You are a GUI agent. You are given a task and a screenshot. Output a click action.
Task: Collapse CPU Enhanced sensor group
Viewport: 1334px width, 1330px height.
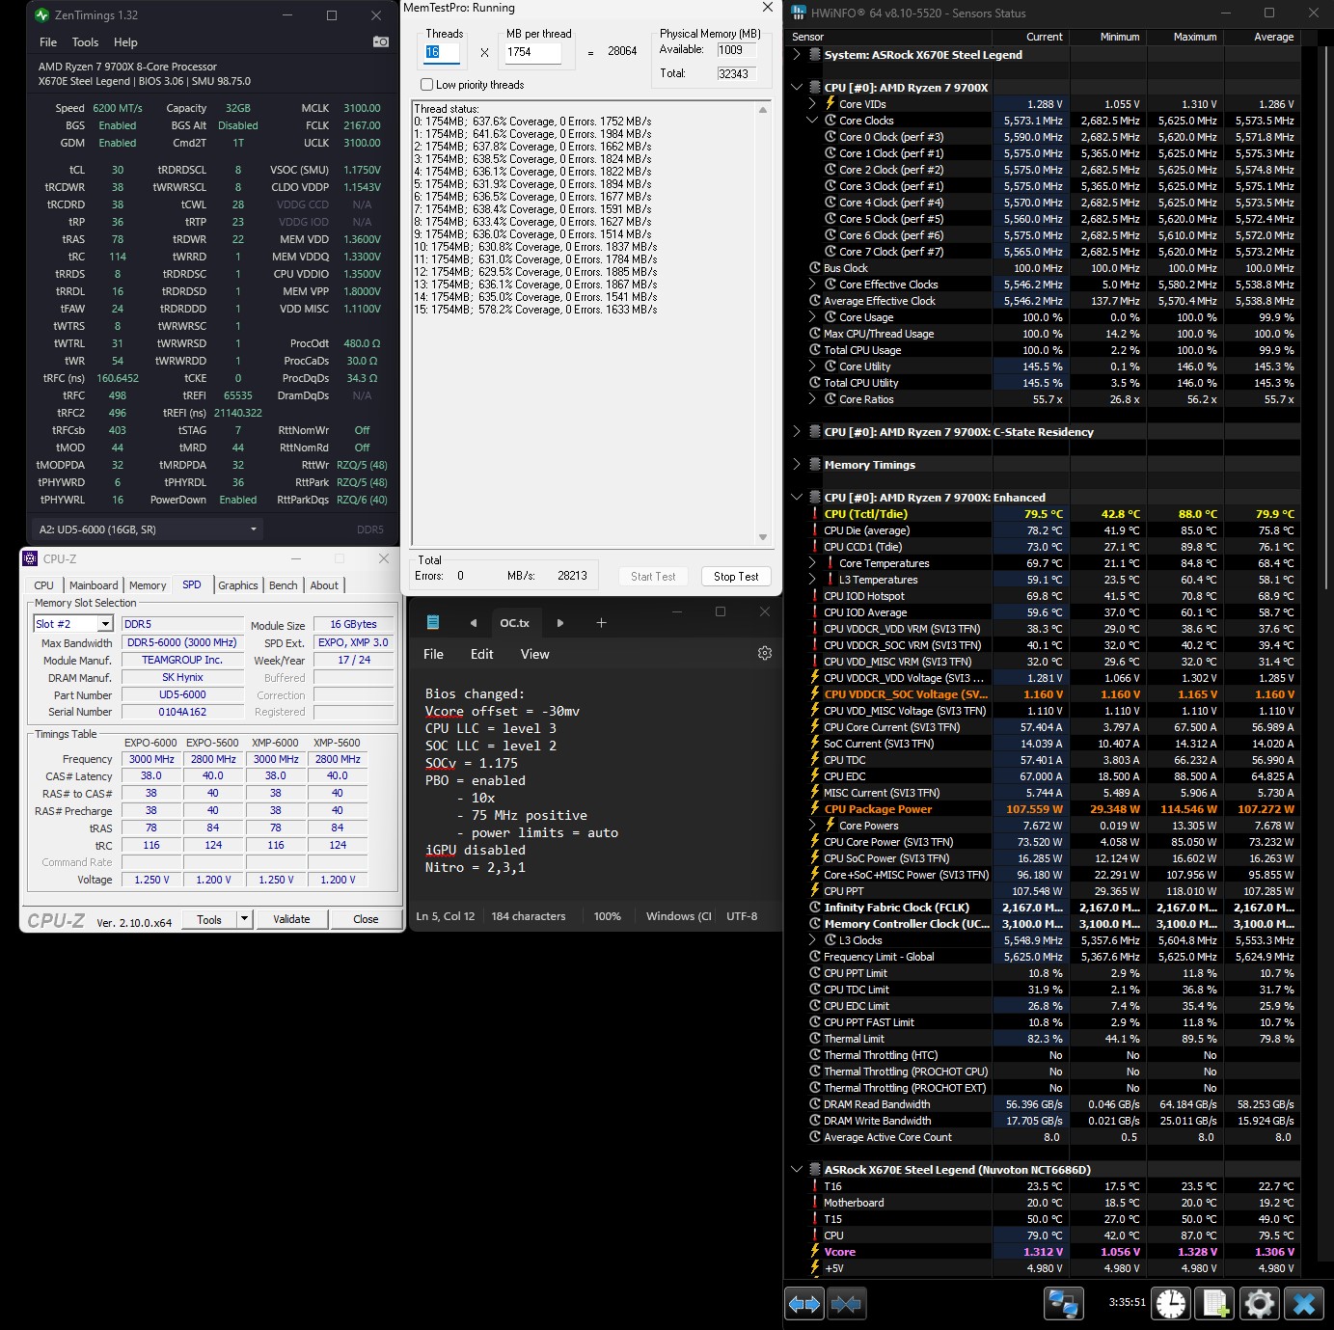click(x=797, y=498)
